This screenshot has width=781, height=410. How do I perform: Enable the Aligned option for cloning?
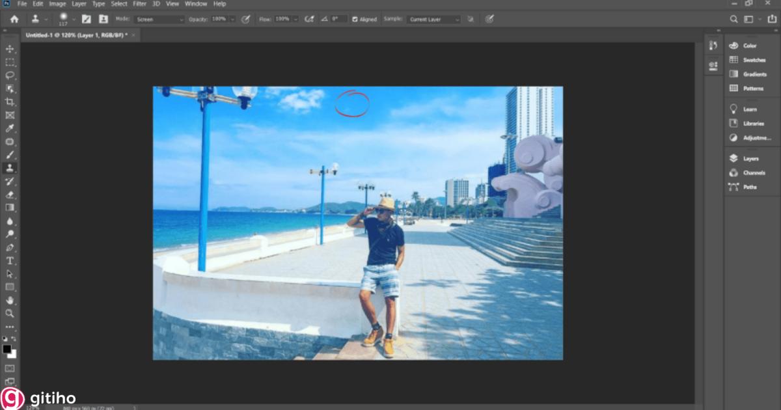point(356,19)
